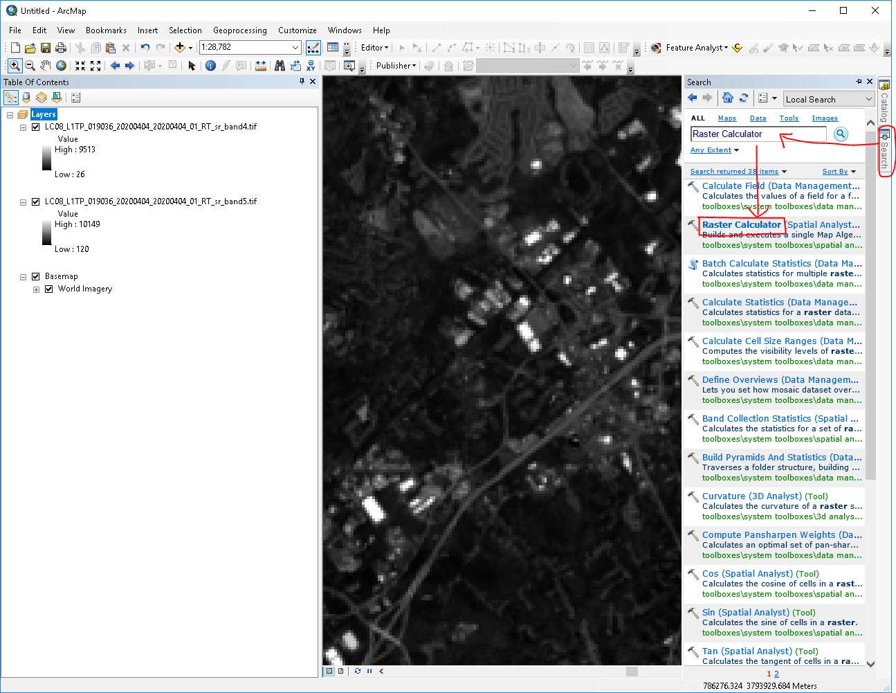Uncheck the sr_band4.tif layer checkbox
The image size is (896, 693).
pos(36,127)
